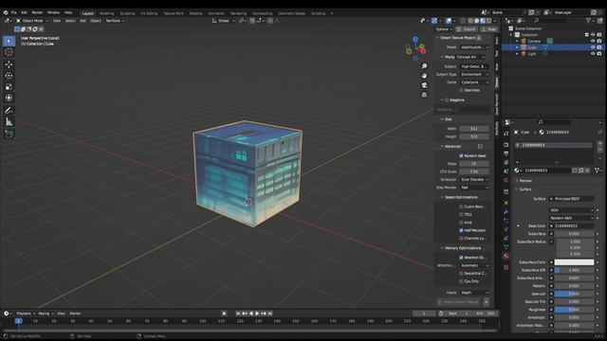Enable the Amp checkbox
Viewport: 607px width, 341px height.
[x=461, y=223]
